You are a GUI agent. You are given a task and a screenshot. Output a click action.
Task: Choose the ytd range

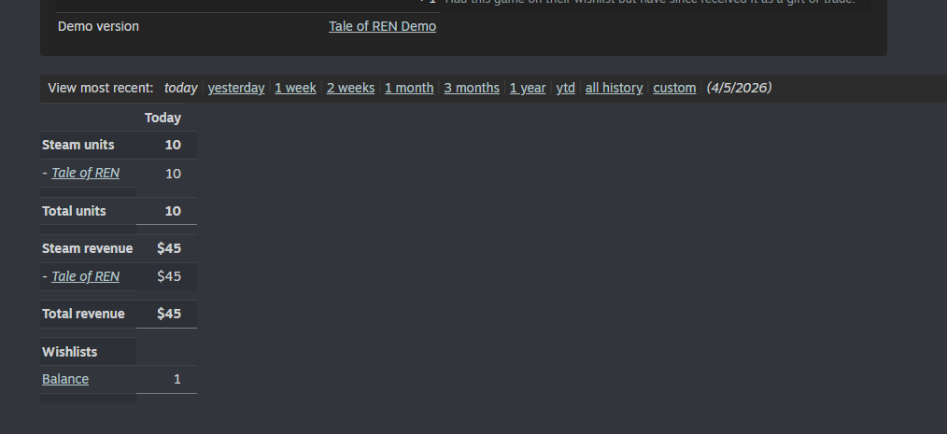(565, 88)
